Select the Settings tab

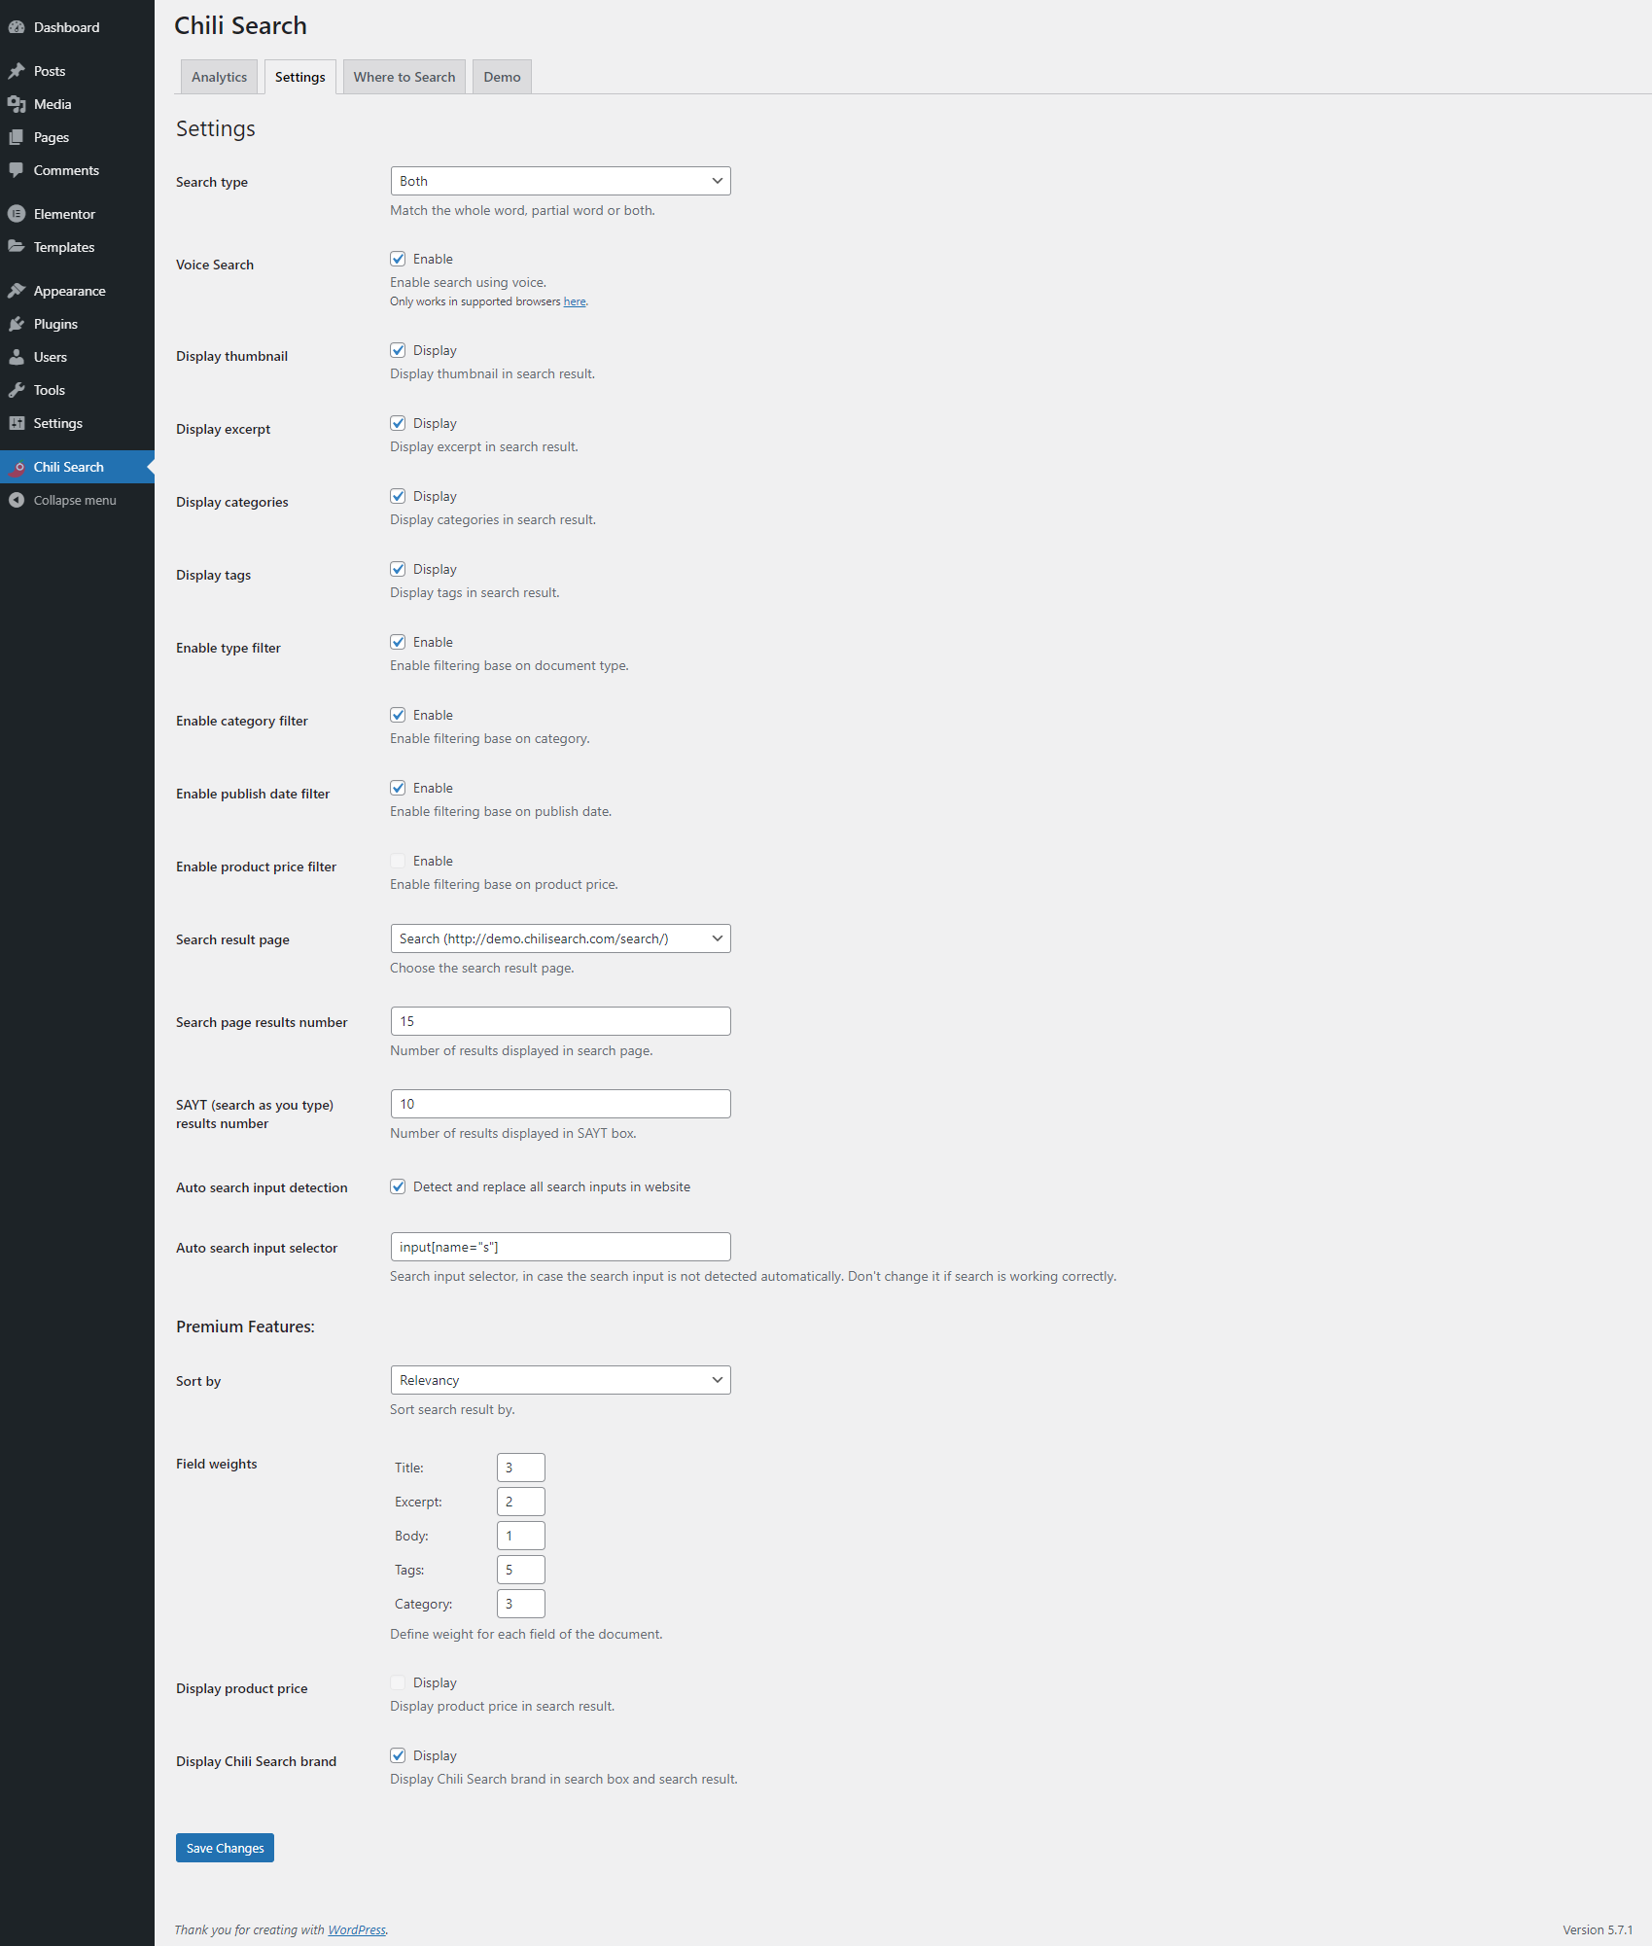click(300, 77)
